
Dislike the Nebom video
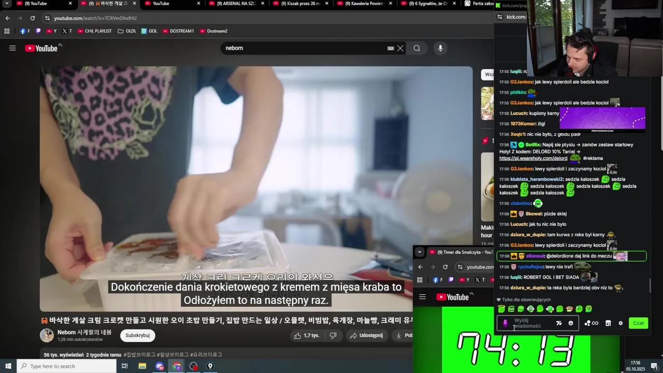click(333, 336)
